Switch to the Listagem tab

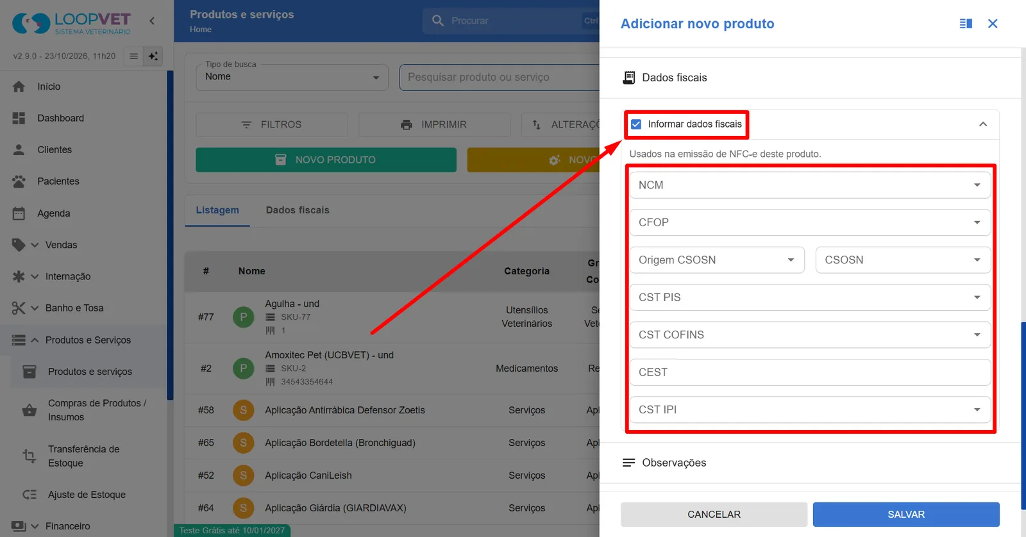217,210
